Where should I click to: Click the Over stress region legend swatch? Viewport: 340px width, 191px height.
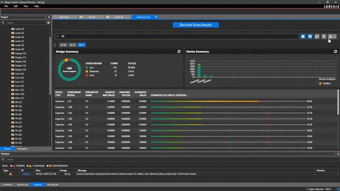click(x=87, y=76)
